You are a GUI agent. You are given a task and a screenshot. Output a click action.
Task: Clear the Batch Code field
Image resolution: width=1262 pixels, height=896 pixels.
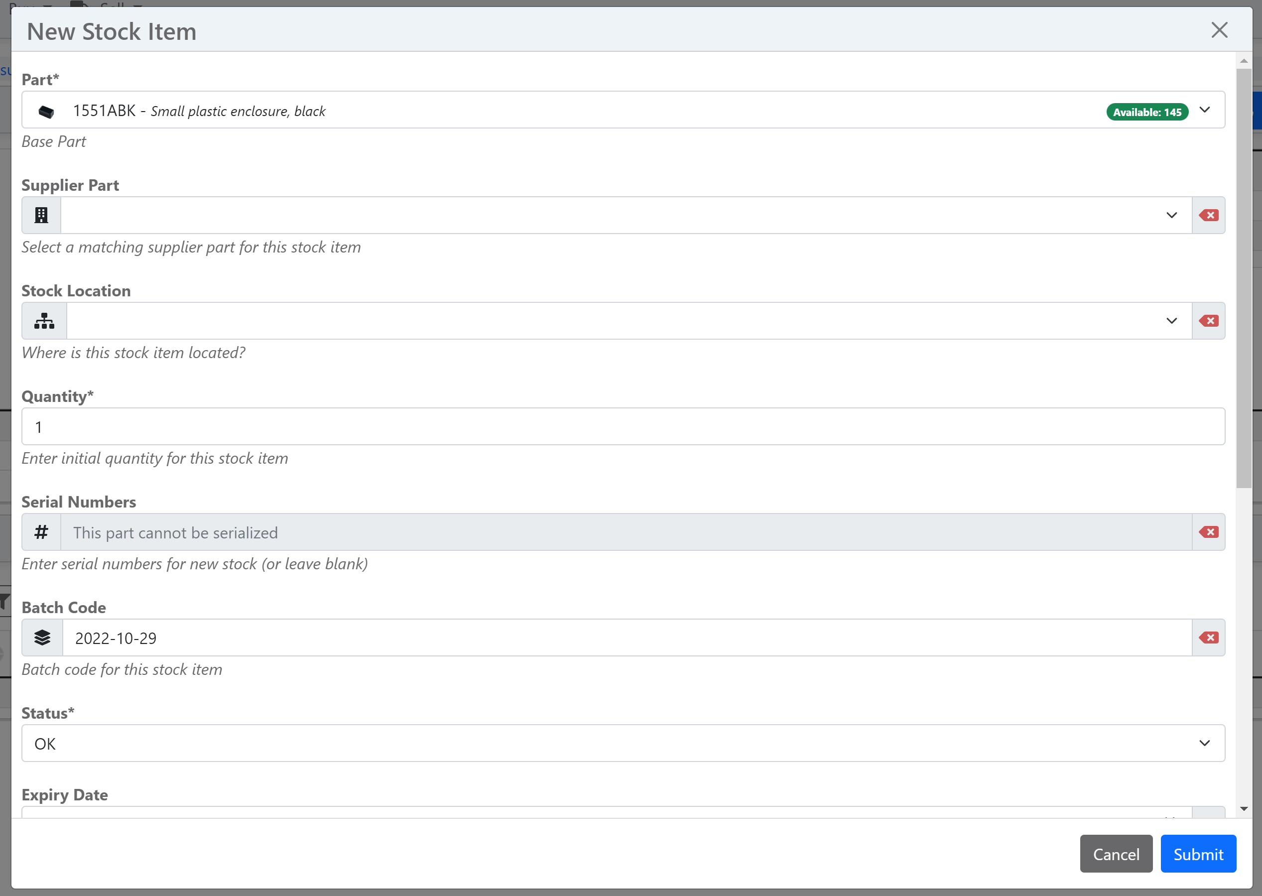point(1209,638)
